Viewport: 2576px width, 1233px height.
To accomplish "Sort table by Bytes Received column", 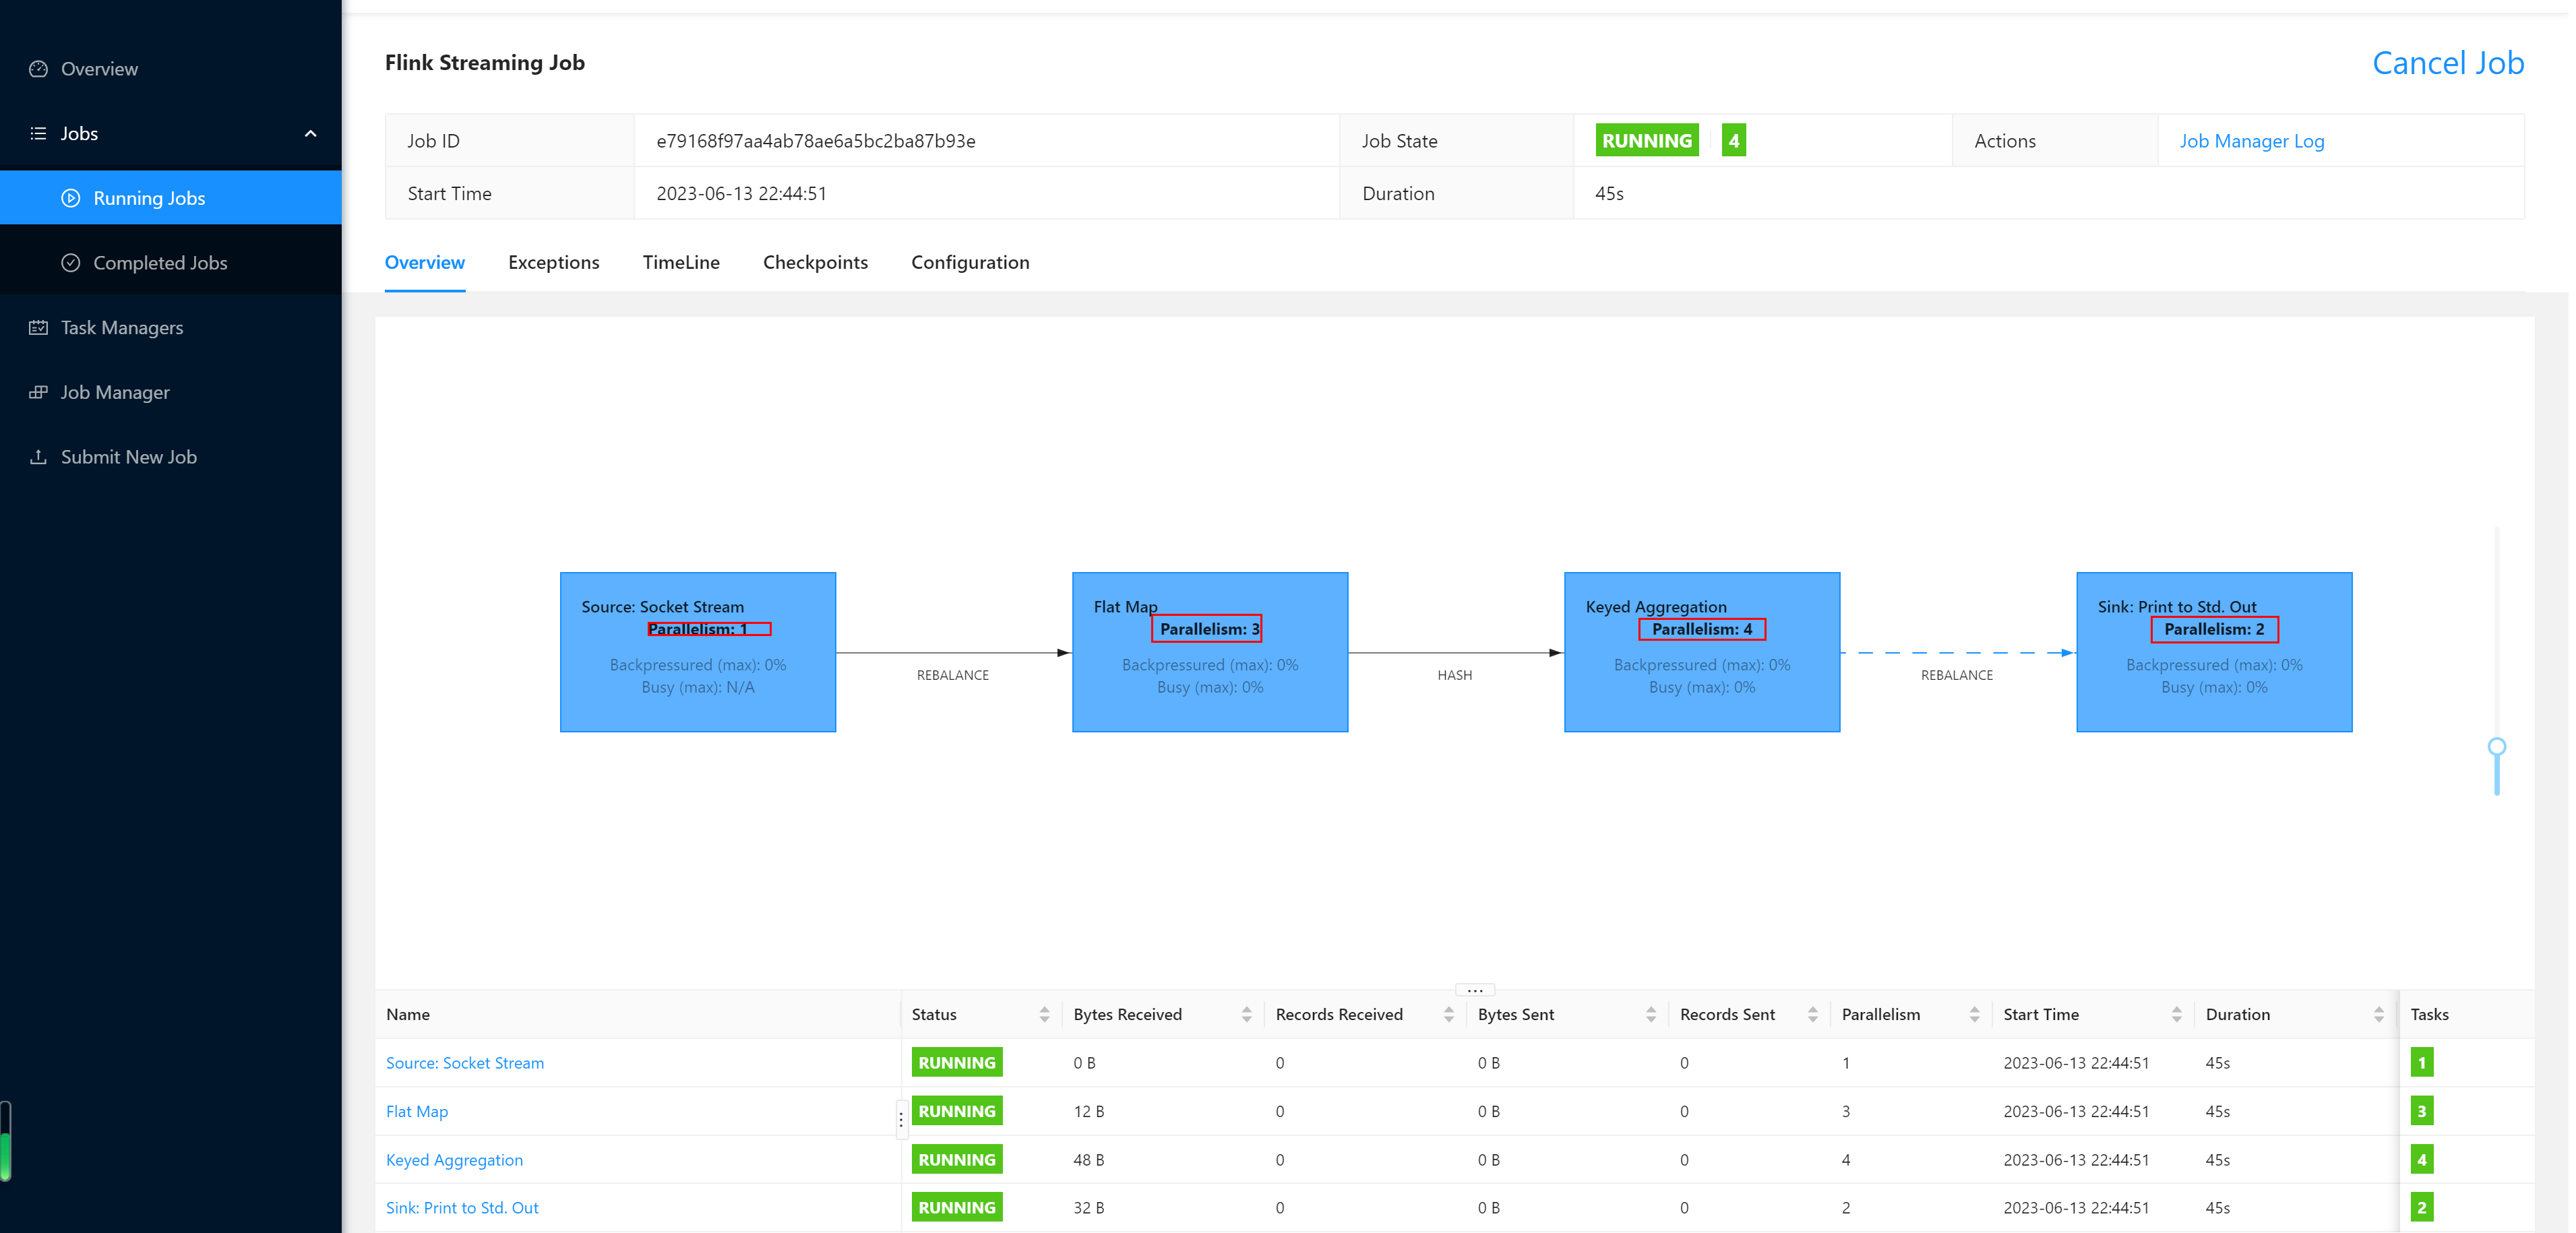I will 1246,1014.
